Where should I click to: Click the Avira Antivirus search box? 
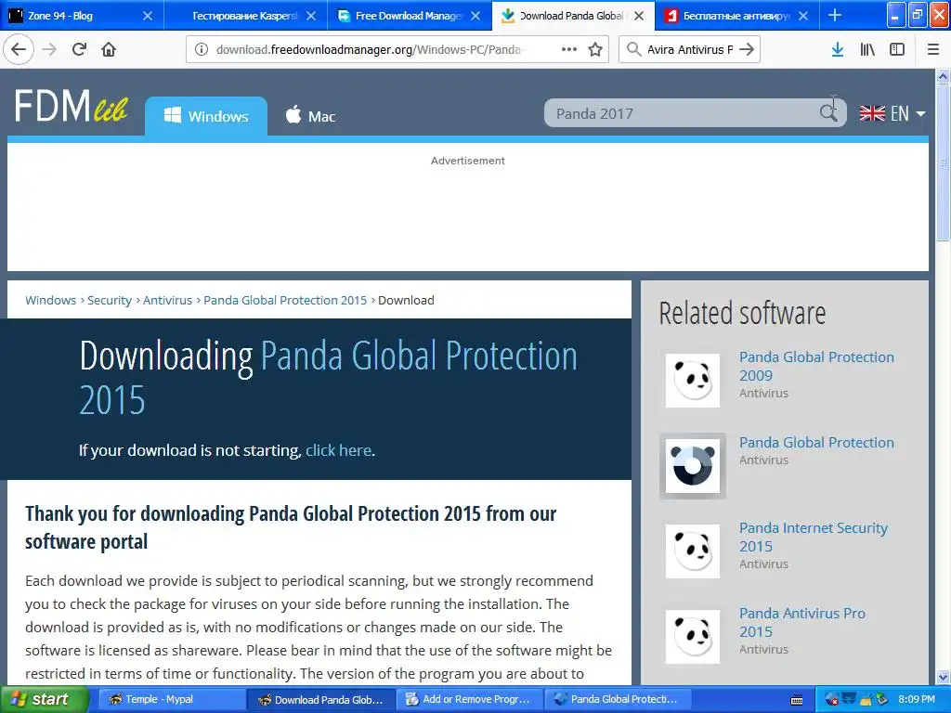(690, 49)
